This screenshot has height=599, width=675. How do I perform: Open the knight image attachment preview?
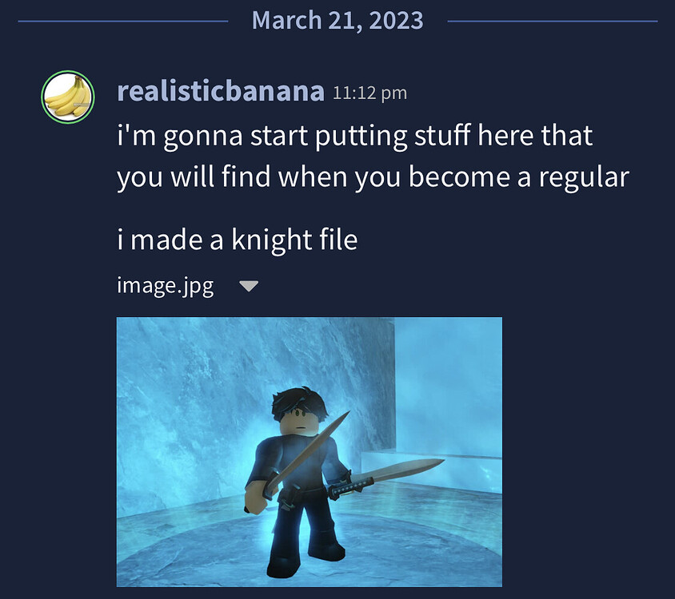309,451
